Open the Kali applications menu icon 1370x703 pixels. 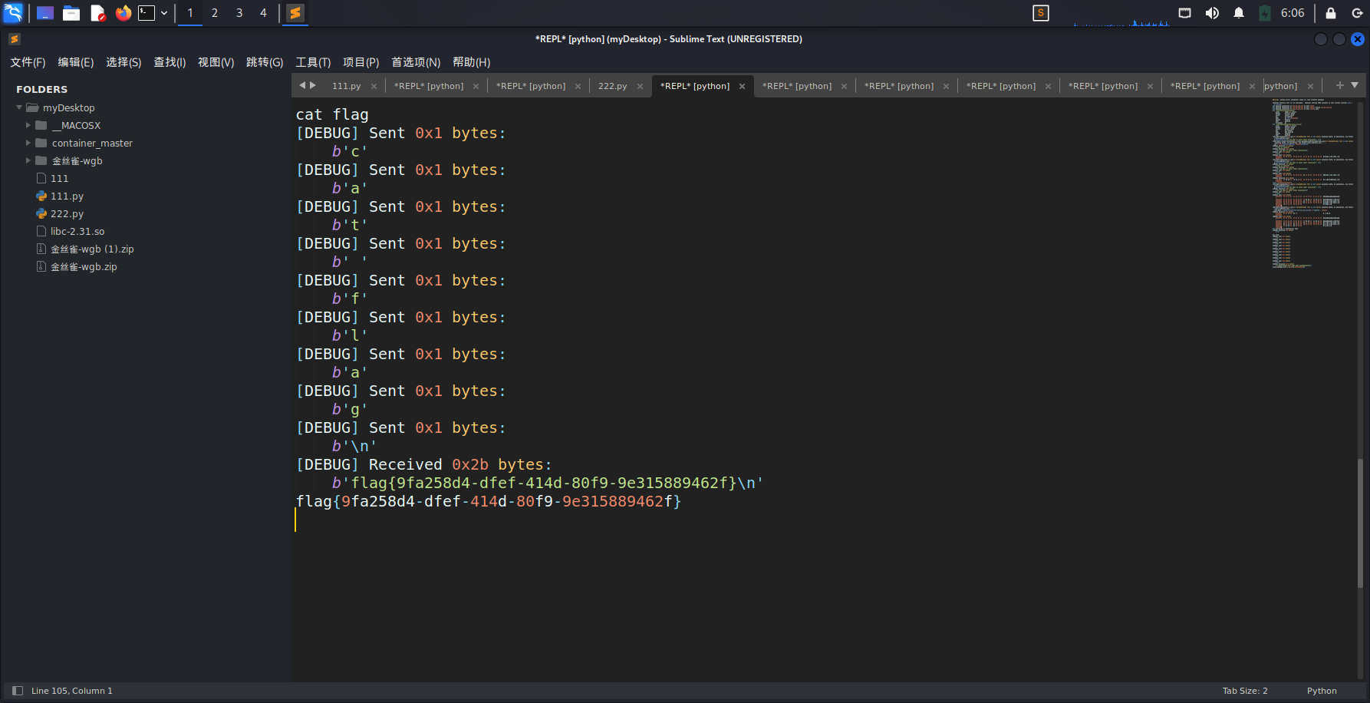14,13
